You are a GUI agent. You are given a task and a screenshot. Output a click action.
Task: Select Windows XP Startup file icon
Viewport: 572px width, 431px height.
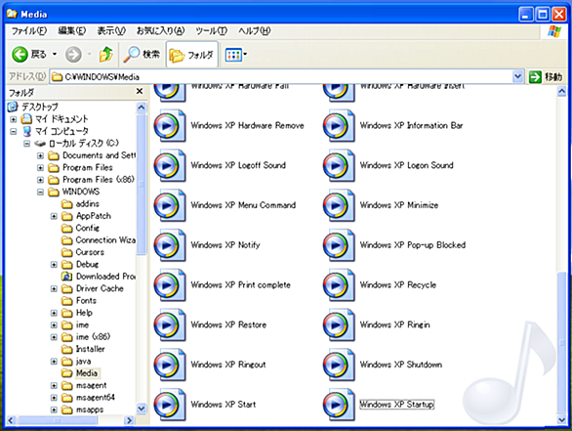(339, 405)
